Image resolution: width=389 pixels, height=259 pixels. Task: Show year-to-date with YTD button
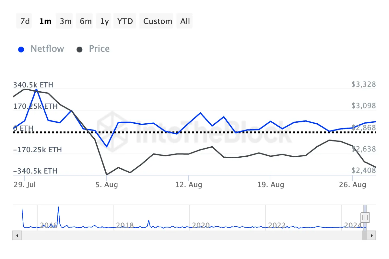click(125, 21)
